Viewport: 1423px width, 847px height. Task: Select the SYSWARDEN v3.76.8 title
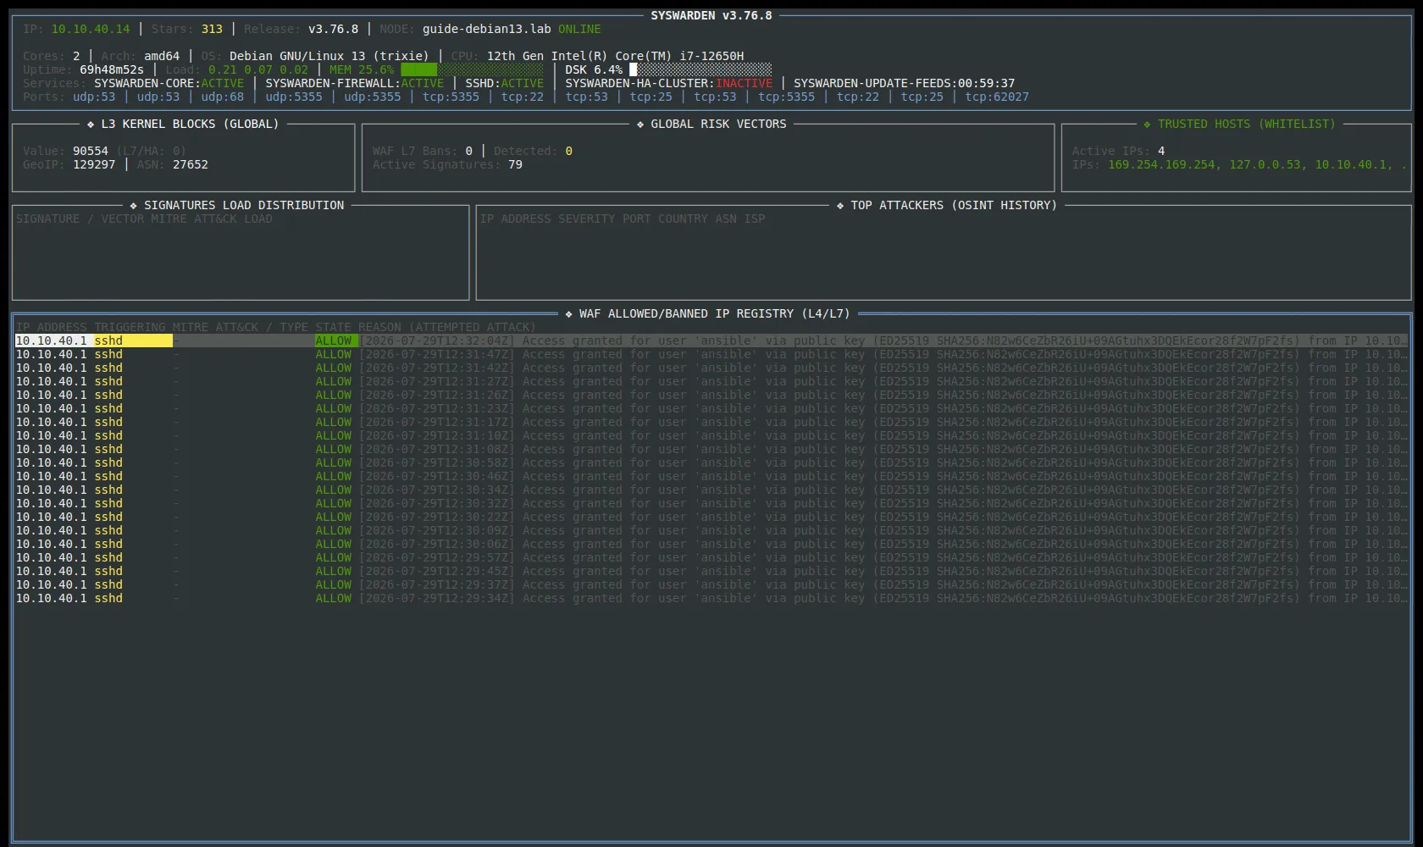[711, 15]
